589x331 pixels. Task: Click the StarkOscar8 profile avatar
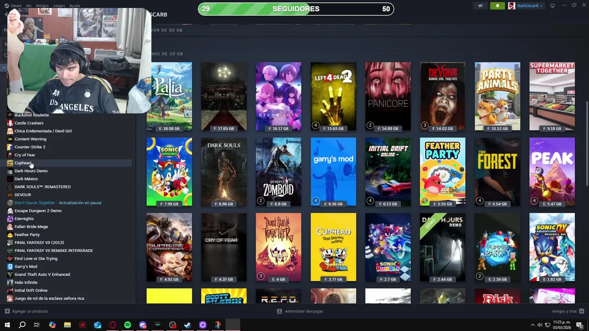pos(512,6)
